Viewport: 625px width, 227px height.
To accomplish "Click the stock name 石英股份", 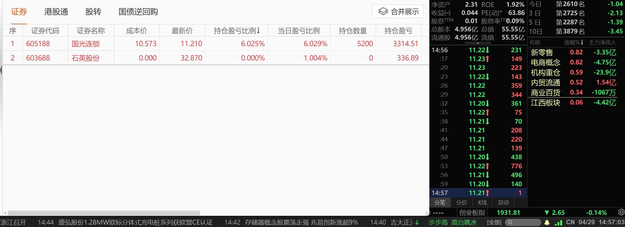I will click(86, 58).
